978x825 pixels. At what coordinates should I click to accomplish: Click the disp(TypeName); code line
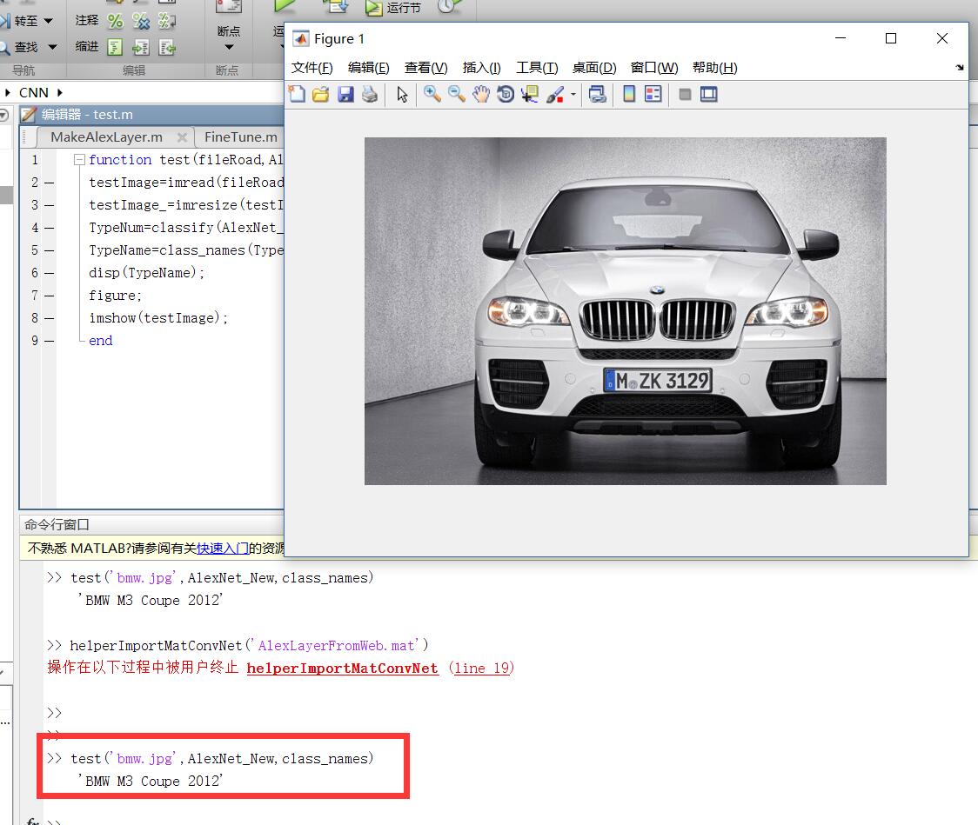[x=146, y=273]
